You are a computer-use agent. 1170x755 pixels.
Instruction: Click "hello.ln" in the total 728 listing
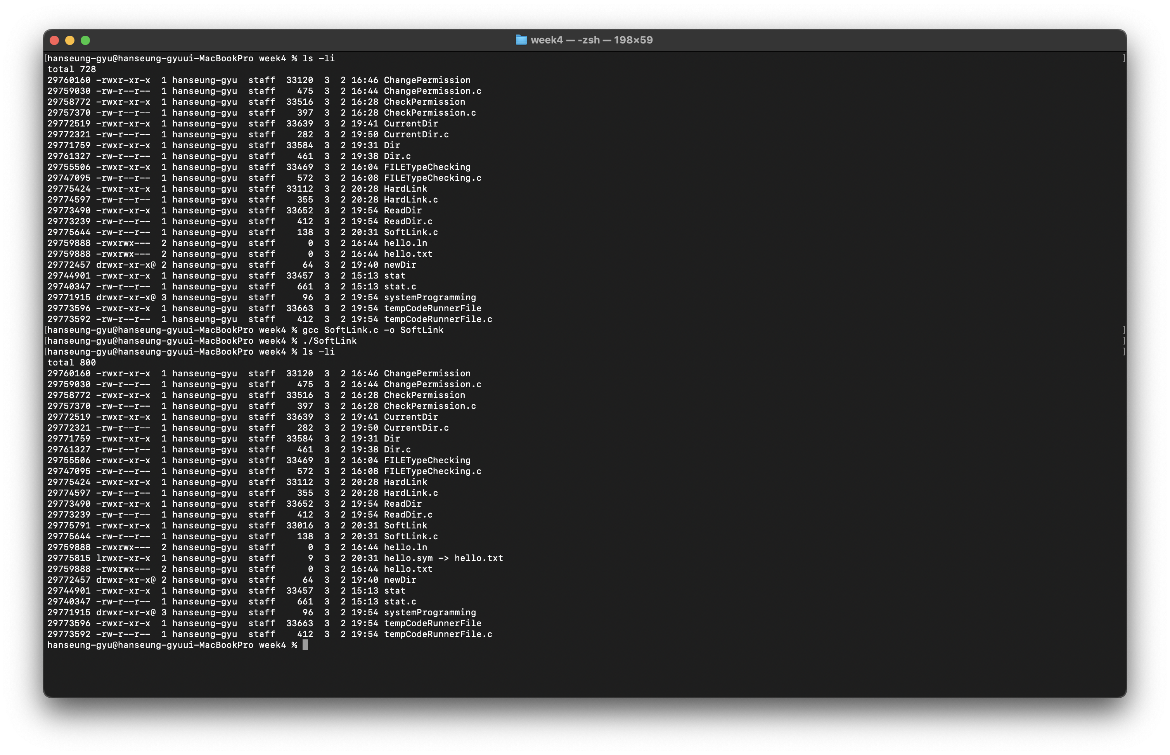coord(405,243)
